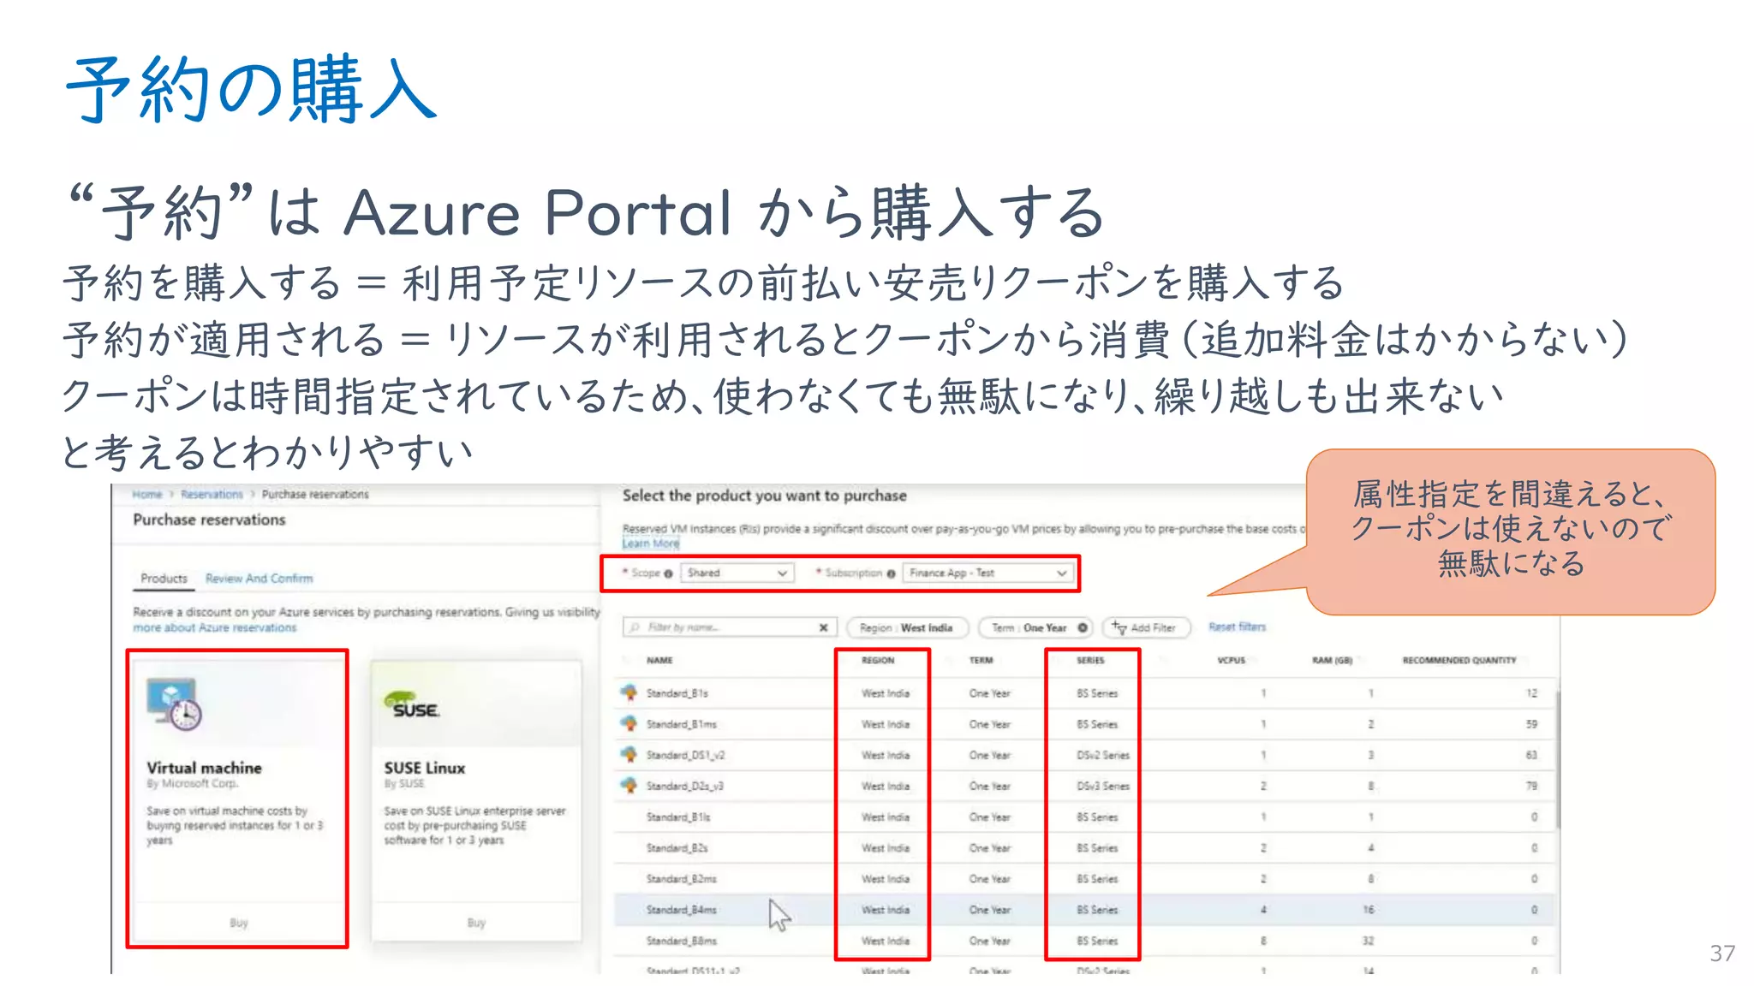The width and height of the screenshot is (1754, 986).
Task: Sort by RECOMMENDED QUANTITY column header
Action: [x=1459, y=661]
